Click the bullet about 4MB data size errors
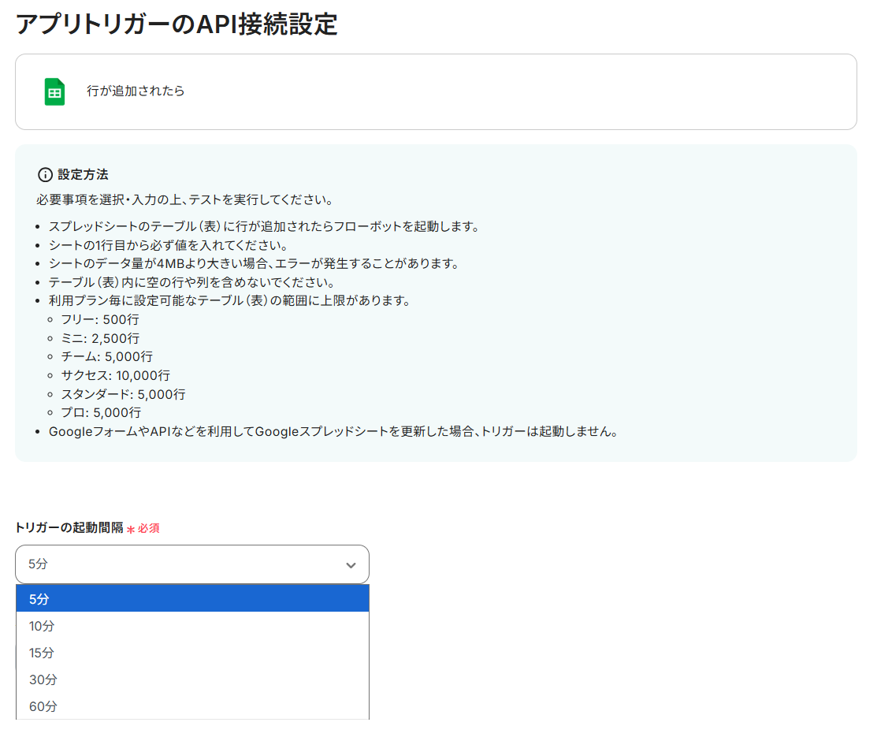This screenshot has height=737, width=877. coord(254,263)
